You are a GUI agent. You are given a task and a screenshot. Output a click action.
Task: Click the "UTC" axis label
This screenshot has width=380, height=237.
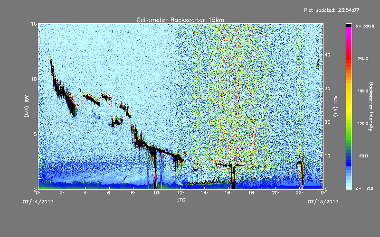click(180, 200)
